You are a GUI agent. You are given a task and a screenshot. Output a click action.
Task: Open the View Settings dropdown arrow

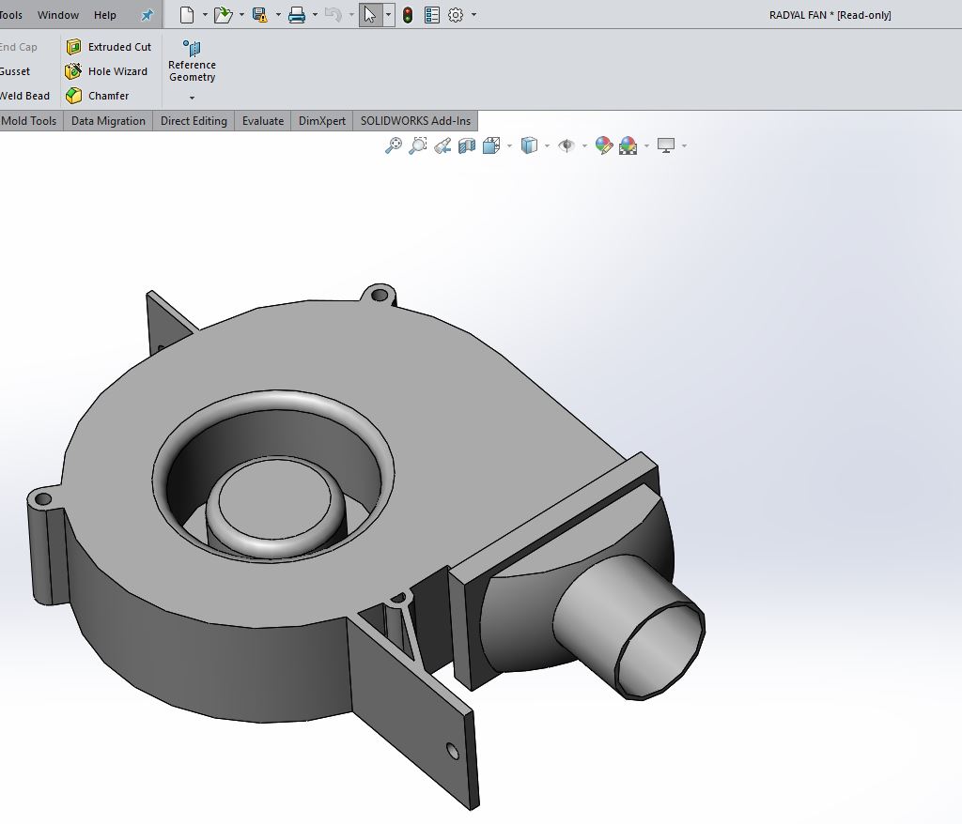click(x=684, y=145)
